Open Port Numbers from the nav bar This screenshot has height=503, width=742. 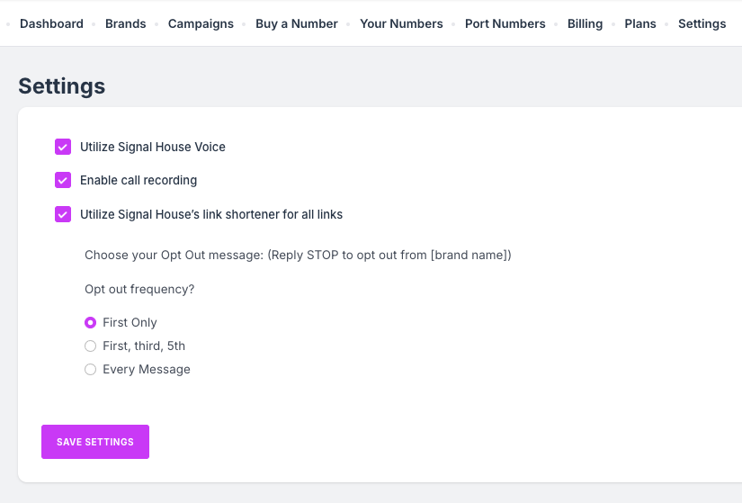(x=505, y=23)
